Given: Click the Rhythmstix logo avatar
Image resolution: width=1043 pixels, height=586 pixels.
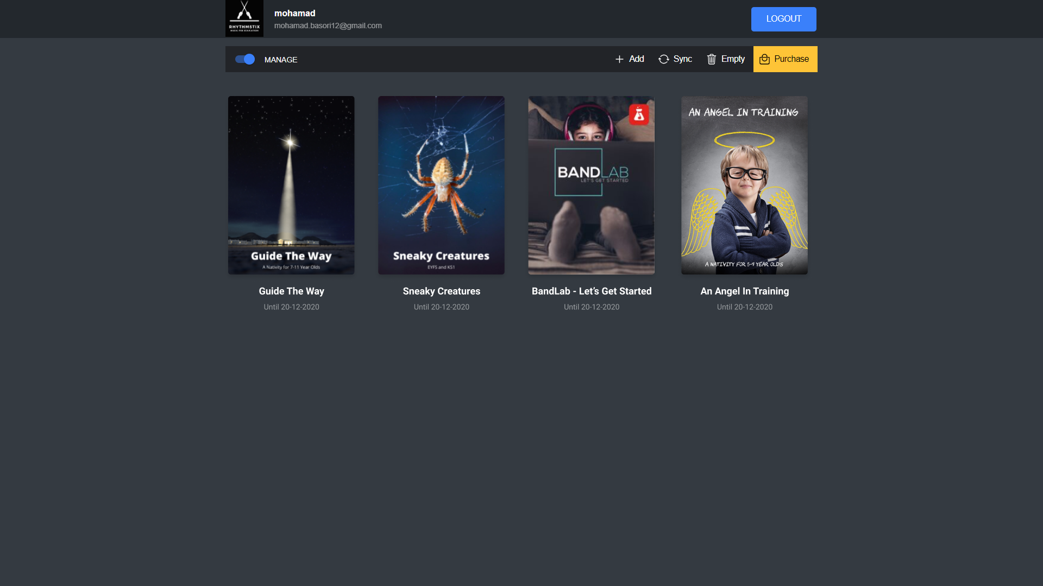Looking at the screenshot, I should coord(244,18).
